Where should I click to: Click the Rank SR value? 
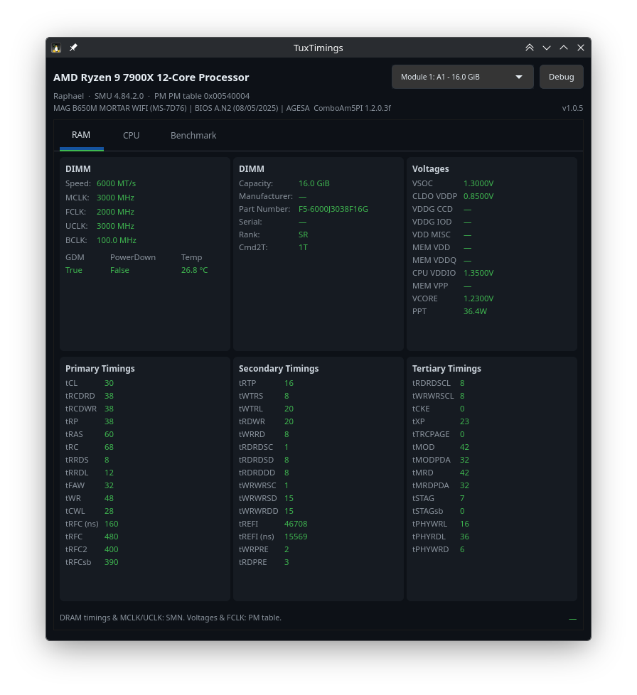click(303, 235)
